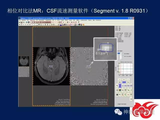160x120 pixels.
Task: Select the first tool in the palette's top row
Action: [x=117, y=86]
